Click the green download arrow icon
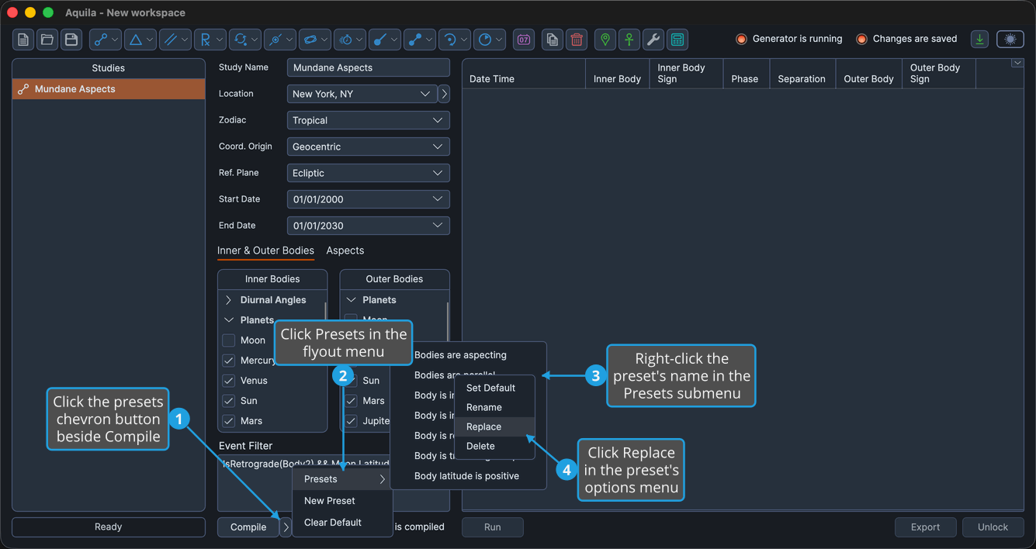Viewport: 1036px width, 549px height. (x=980, y=40)
